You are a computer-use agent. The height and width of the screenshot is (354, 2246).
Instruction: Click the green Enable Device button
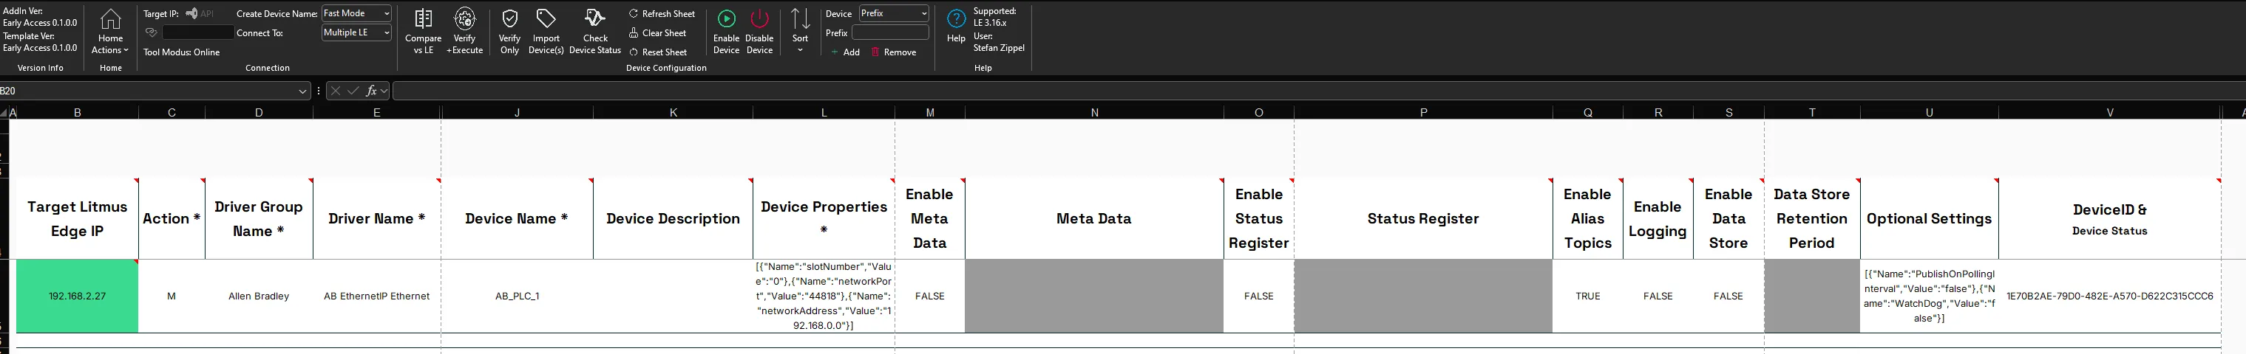[726, 32]
